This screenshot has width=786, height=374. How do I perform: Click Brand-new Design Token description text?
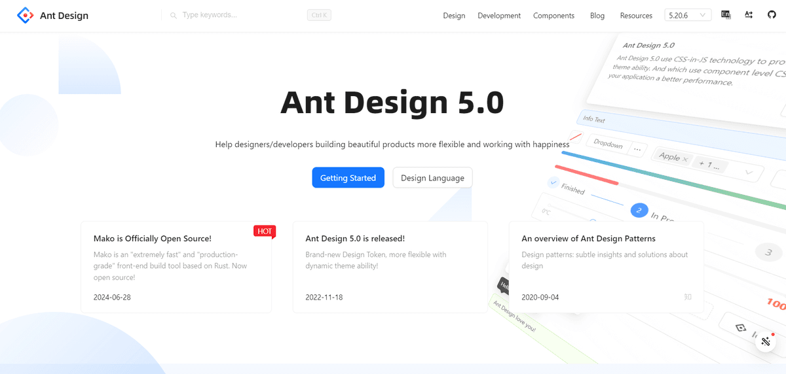tap(376, 260)
